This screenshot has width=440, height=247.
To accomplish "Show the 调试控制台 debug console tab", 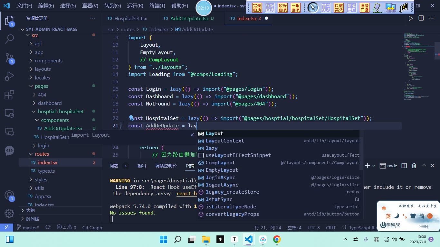I will click(166, 166).
